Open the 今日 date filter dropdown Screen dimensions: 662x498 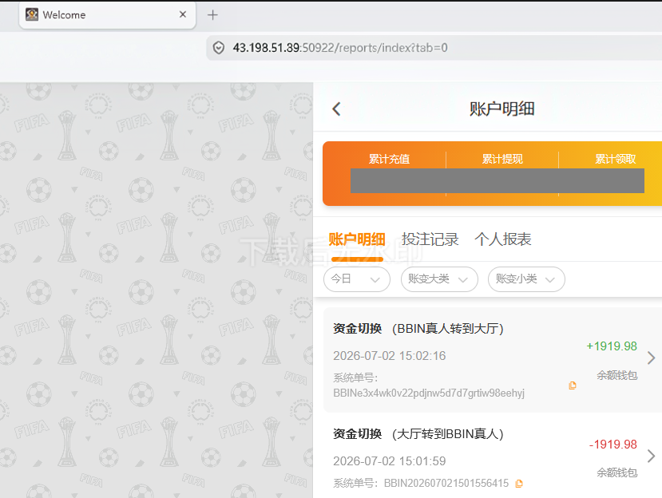(x=357, y=279)
